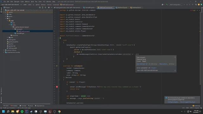Open the VCS menu
The width and height of the screenshot is (203, 114).
[44, 2]
